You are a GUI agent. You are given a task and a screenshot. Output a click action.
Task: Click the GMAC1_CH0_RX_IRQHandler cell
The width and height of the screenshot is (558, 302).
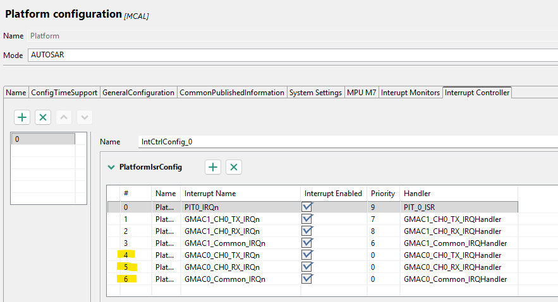click(459, 231)
